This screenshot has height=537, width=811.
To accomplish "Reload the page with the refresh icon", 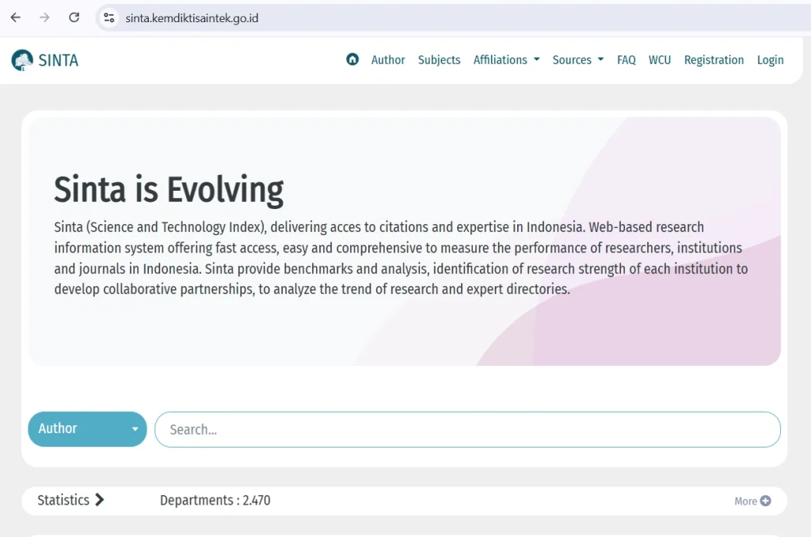I will pos(74,17).
